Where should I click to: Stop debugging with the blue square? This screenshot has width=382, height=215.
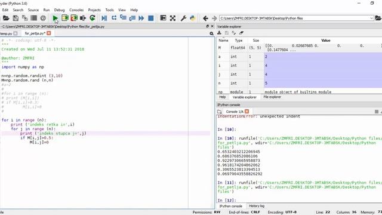[x=151, y=18]
